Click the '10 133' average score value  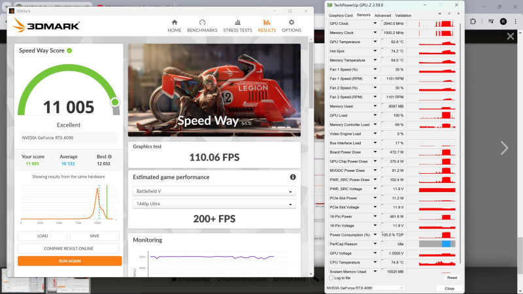(x=68, y=164)
